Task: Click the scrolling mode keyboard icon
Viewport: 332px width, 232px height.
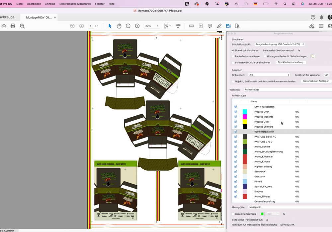Action: 178,26
